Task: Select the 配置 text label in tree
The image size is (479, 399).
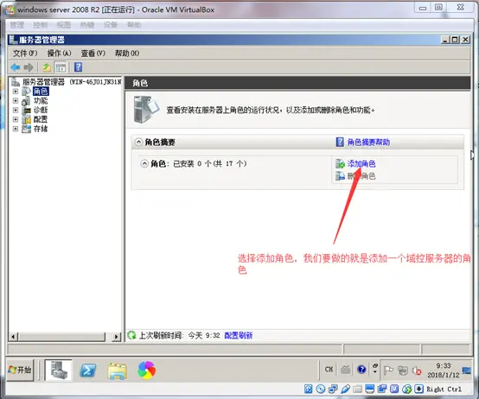Action: [x=41, y=119]
